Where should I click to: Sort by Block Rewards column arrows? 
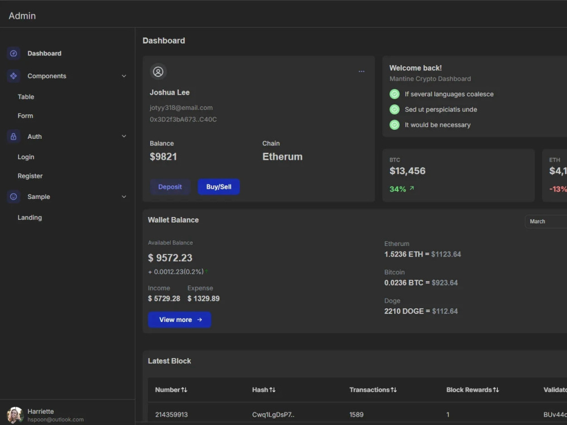pyautogui.click(x=496, y=390)
